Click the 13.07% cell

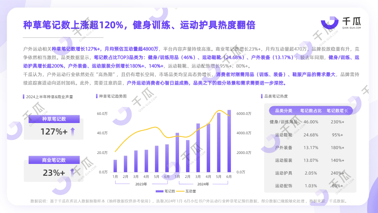click(311, 160)
